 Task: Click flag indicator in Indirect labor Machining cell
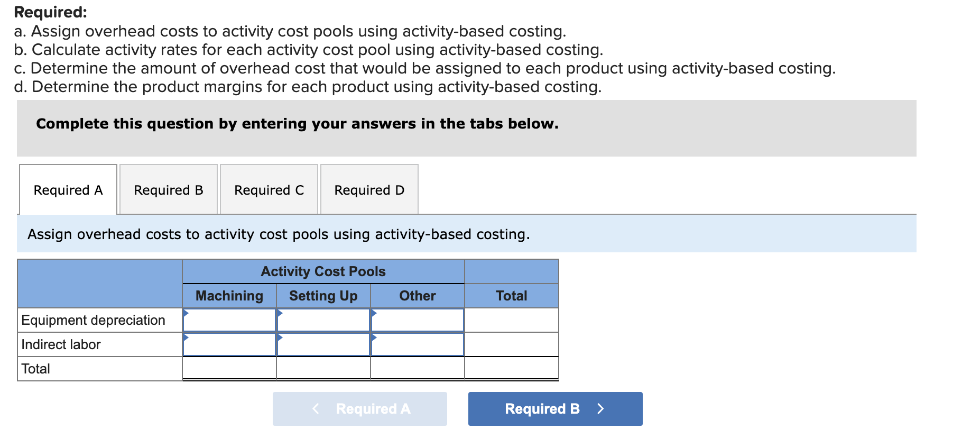186,337
